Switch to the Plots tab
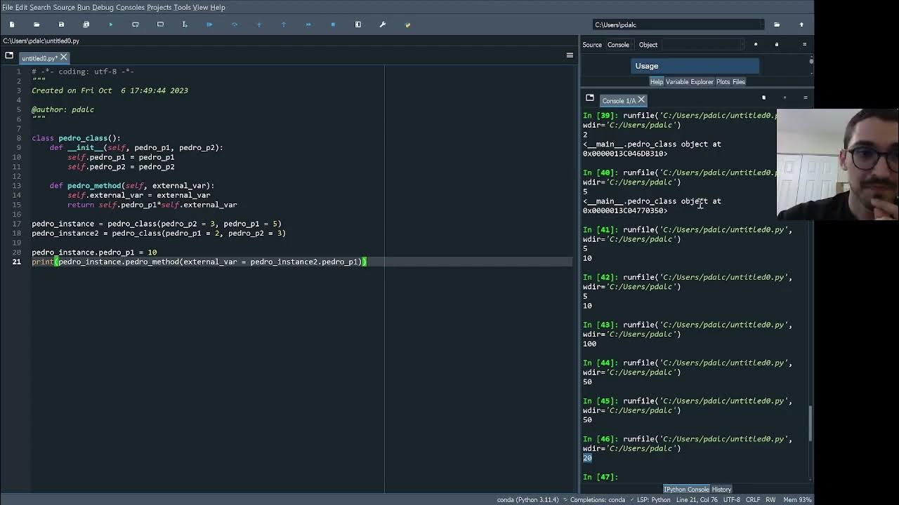The width and height of the screenshot is (899, 505). (723, 82)
